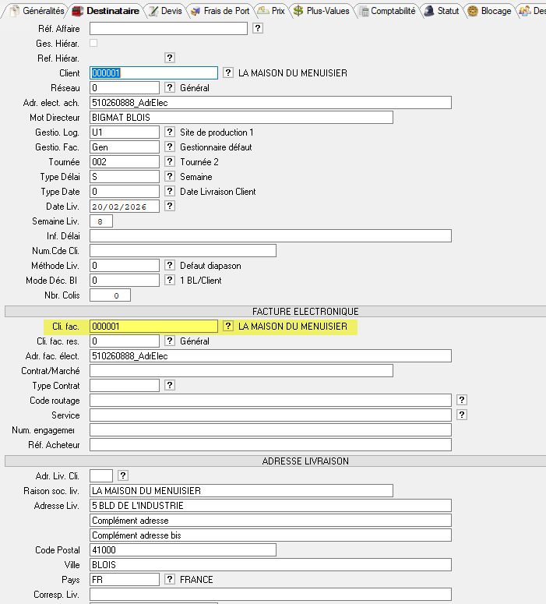
Task: Click the Type Délai field S
Action: (125, 176)
